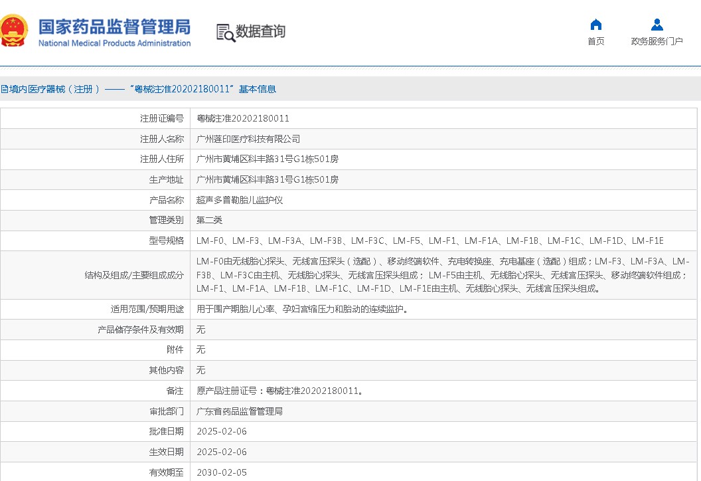Viewport: 701px width, 481px height.
Task: Click 生效日期 value 2025-02-06
Action: (x=222, y=452)
